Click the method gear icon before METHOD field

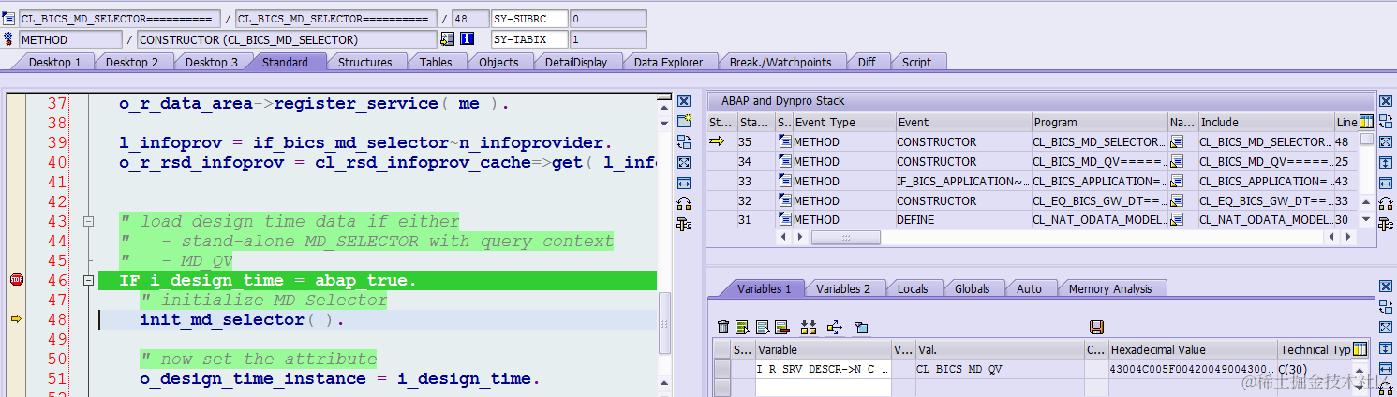[x=8, y=39]
